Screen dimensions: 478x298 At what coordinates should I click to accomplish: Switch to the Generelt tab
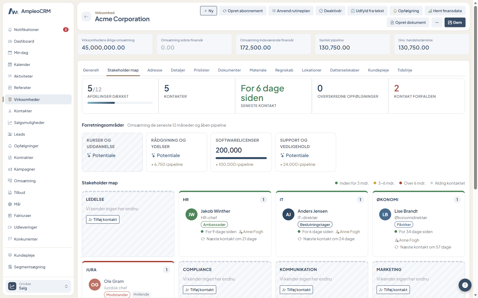91,70
